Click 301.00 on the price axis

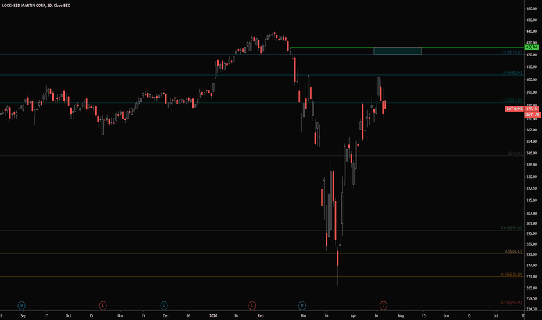[532, 223]
